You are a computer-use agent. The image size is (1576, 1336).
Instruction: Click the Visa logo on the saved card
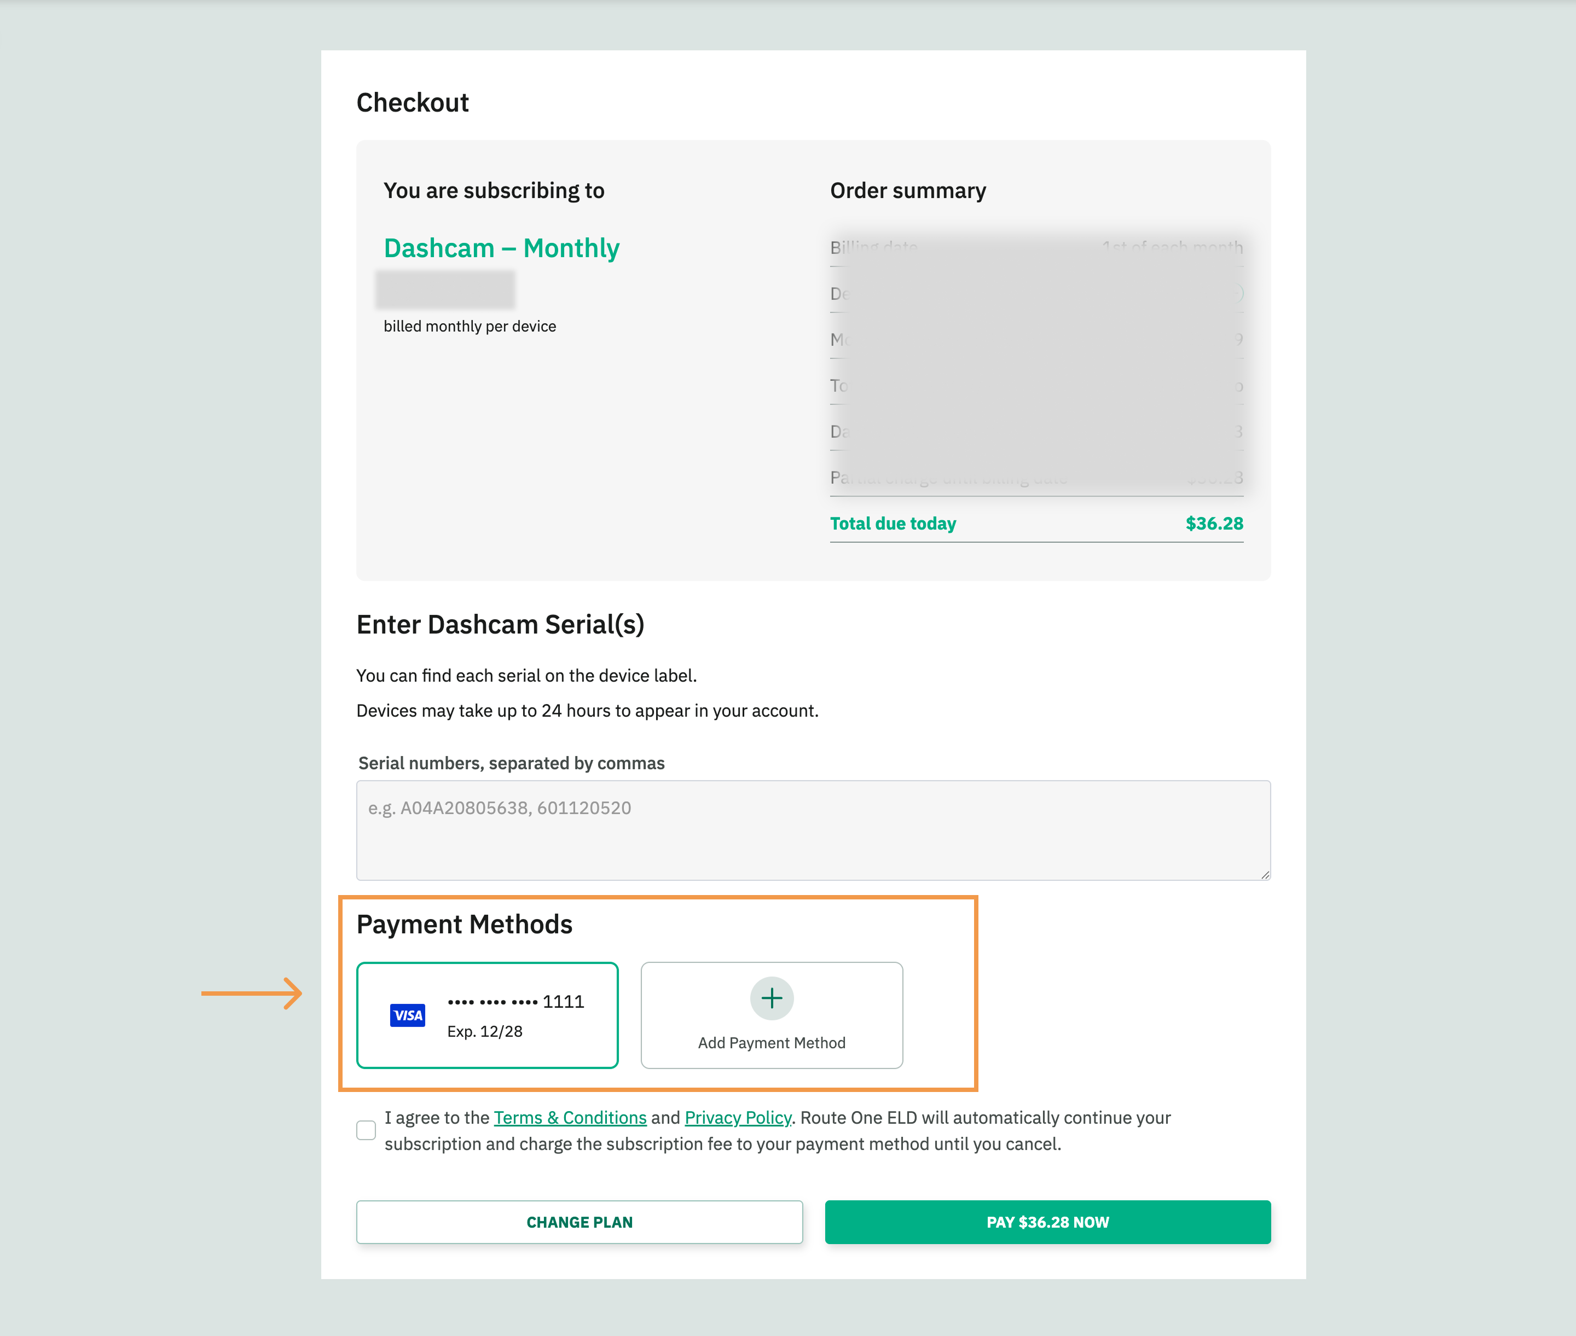point(408,1015)
